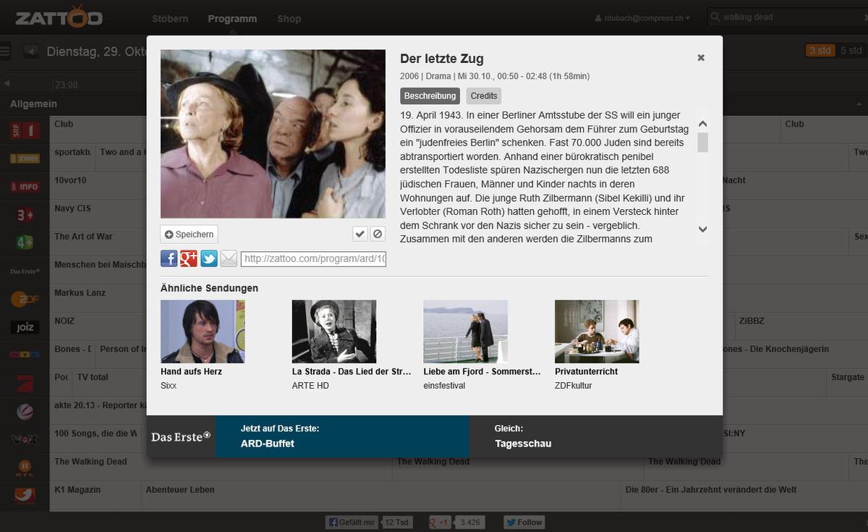868x532 pixels.
Task: Select the VOX channel icon
Action: pyautogui.click(x=25, y=439)
